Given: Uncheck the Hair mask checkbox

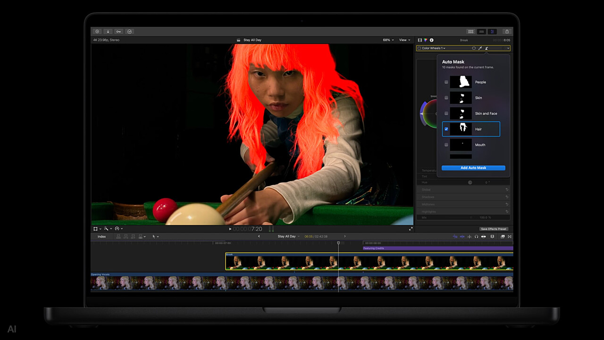Looking at the screenshot, I should 446,129.
